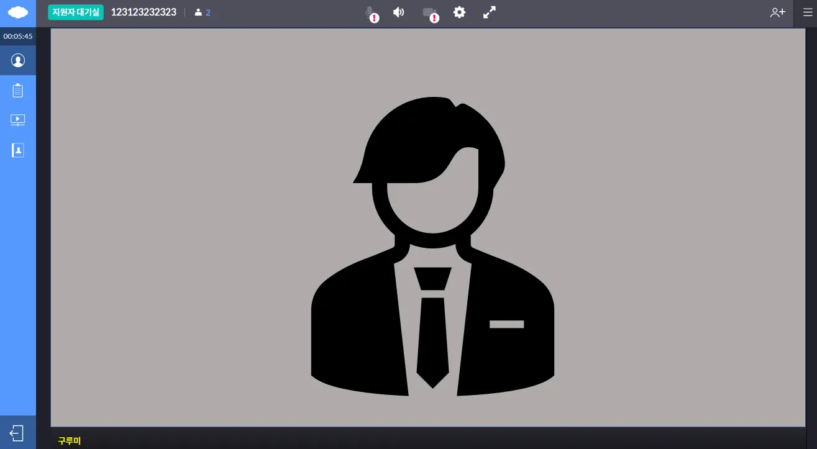Open the clipboard panel in the sidebar
Screen dimensions: 817x449
point(18,91)
